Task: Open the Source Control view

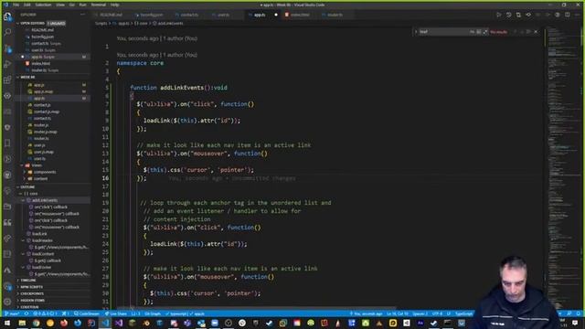Action: 7,48
